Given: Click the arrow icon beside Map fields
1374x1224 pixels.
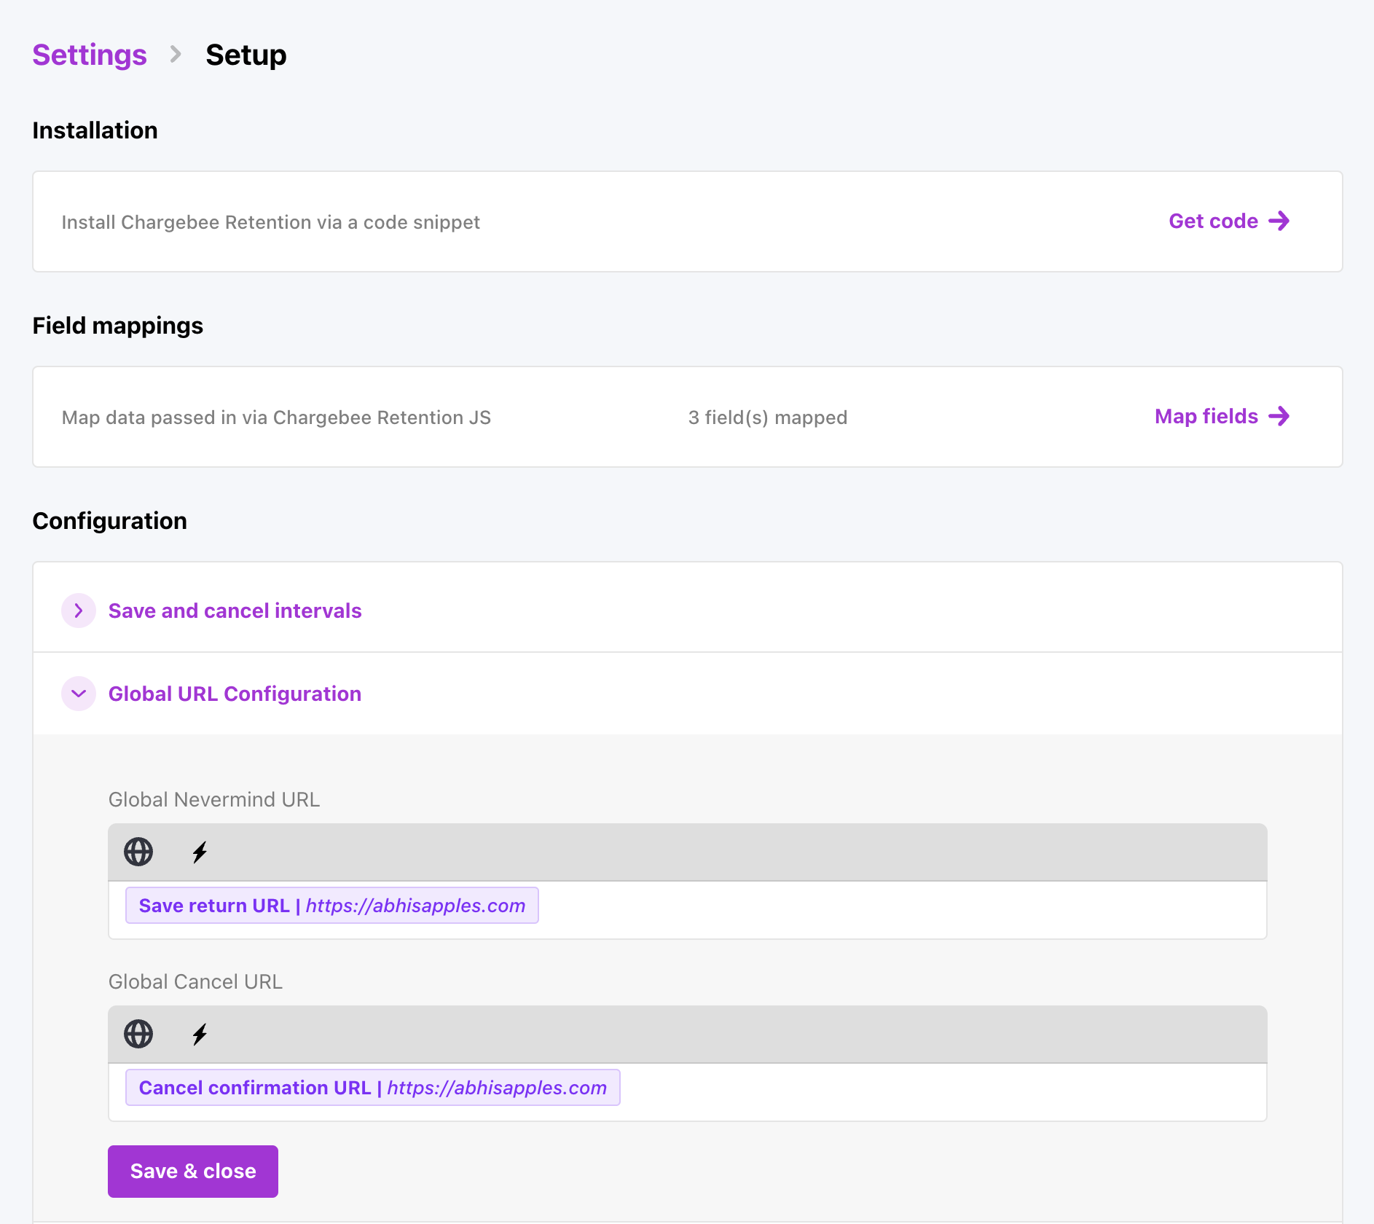Looking at the screenshot, I should click(1279, 417).
